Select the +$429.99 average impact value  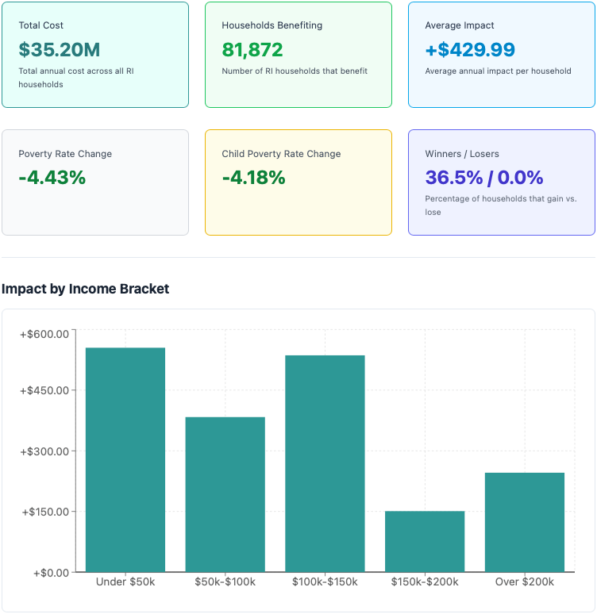pyautogui.click(x=470, y=50)
